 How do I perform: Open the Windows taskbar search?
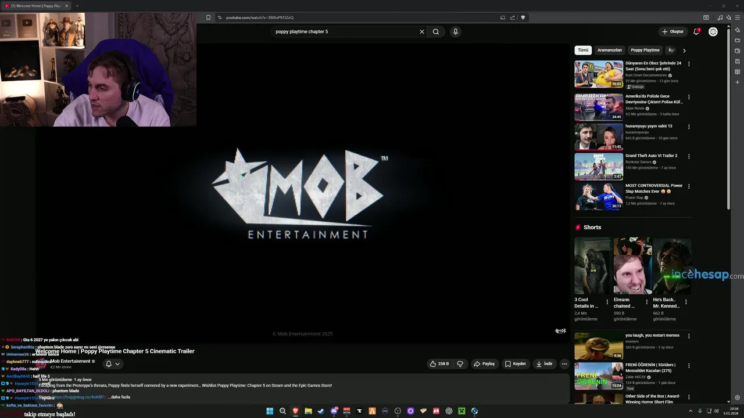pyautogui.click(x=282, y=411)
